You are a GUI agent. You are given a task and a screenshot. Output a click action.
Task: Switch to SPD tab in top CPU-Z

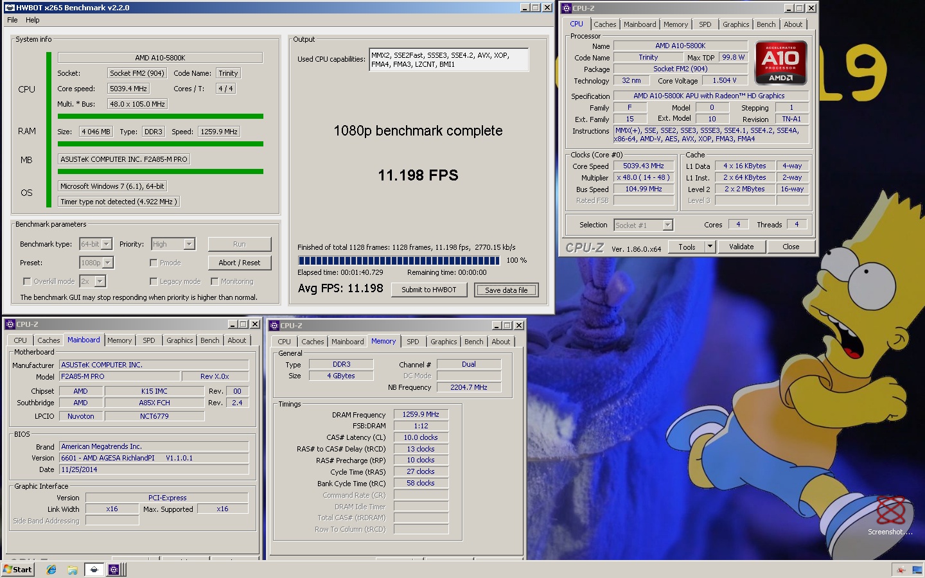(x=705, y=24)
